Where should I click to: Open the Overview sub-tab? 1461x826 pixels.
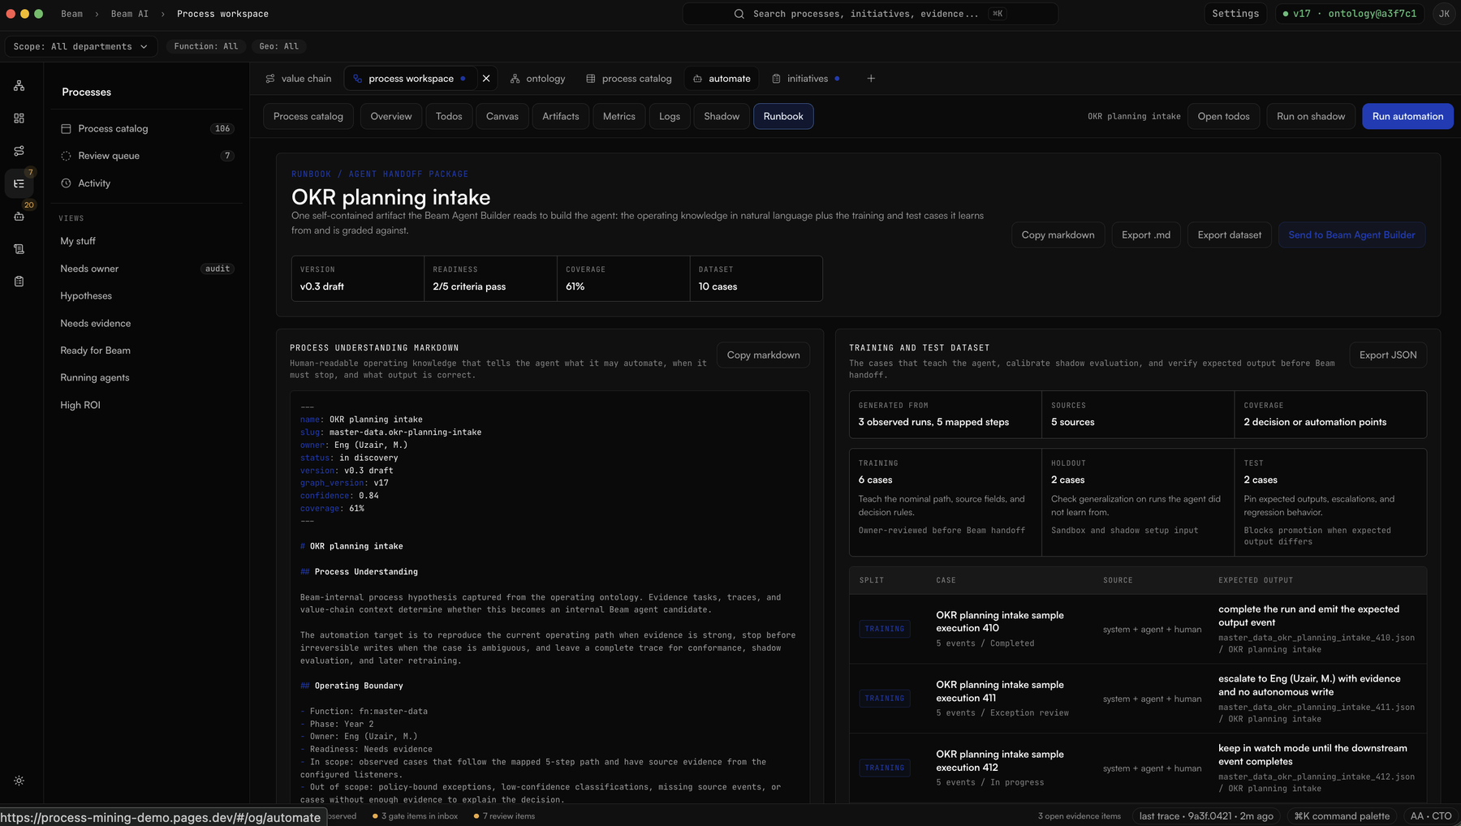tap(391, 116)
